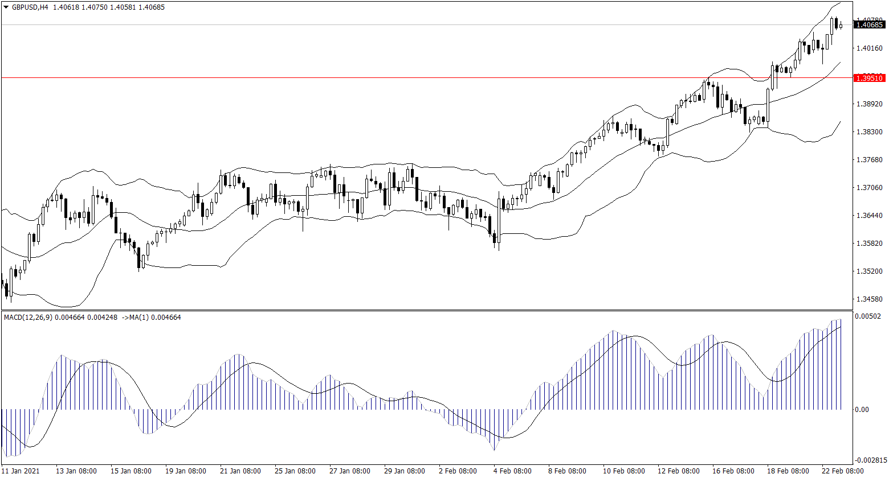Click the MACD(12,26,9) indicator label
Screen dimensions: 889x478
[x=28, y=317]
